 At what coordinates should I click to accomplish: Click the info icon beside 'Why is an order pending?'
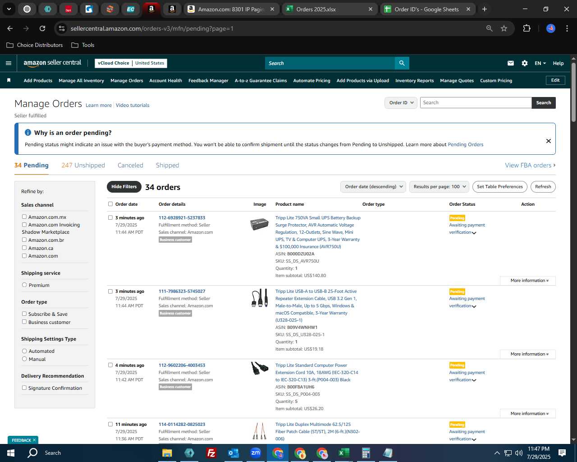coord(28,133)
